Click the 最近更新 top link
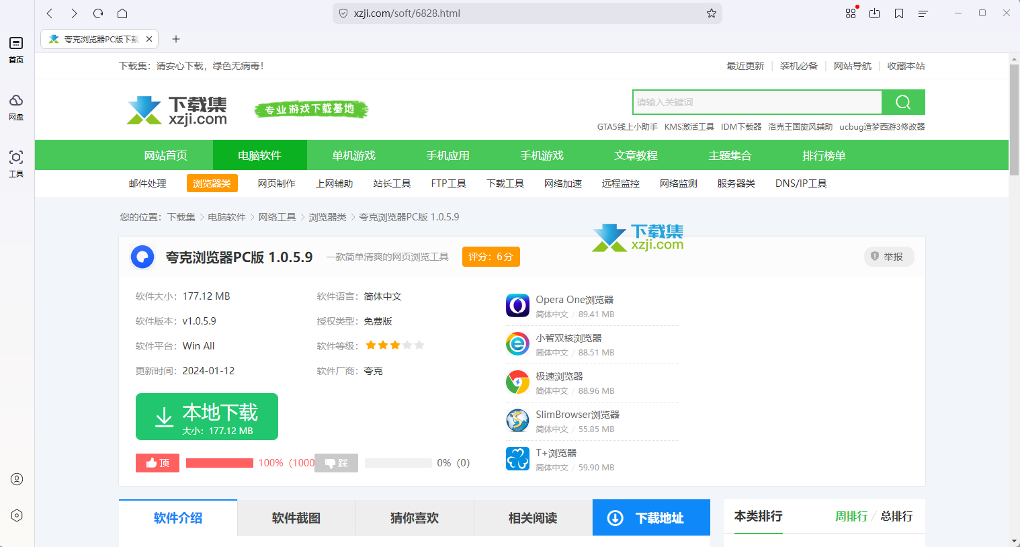This screenshot has width=1020, height=547. [745, 66]
